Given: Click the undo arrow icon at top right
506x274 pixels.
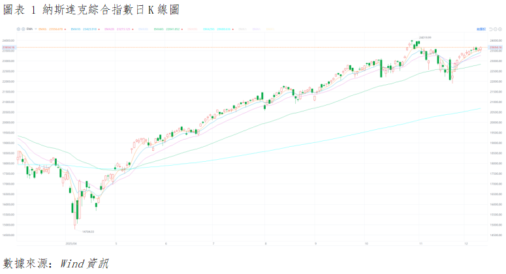Looking at the screenshot, I should click(489, 29).
